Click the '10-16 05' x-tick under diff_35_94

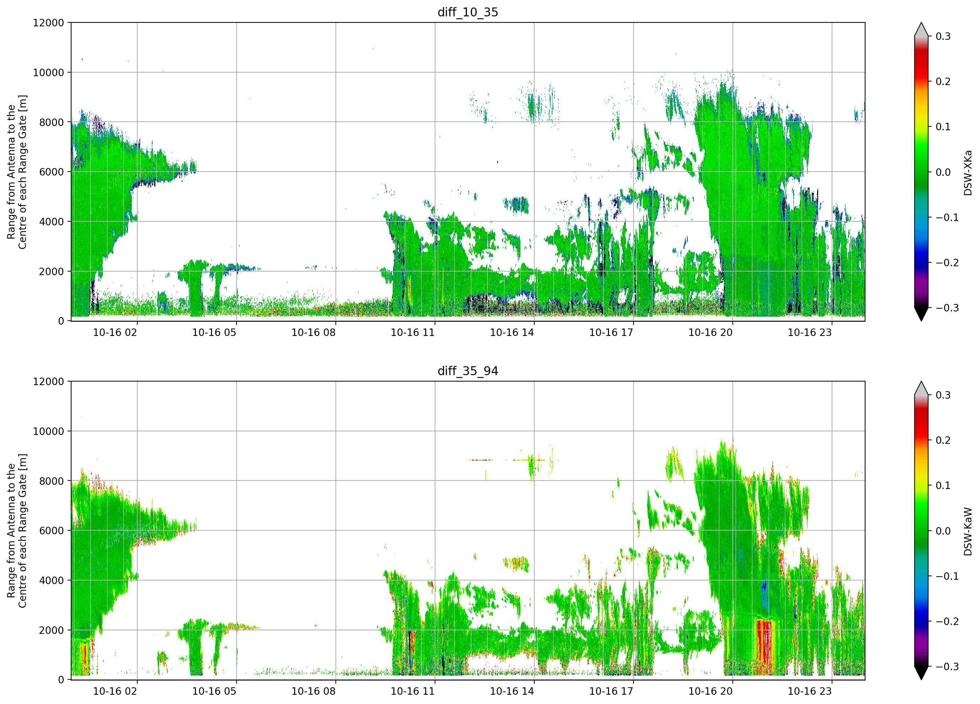[214, 692]
